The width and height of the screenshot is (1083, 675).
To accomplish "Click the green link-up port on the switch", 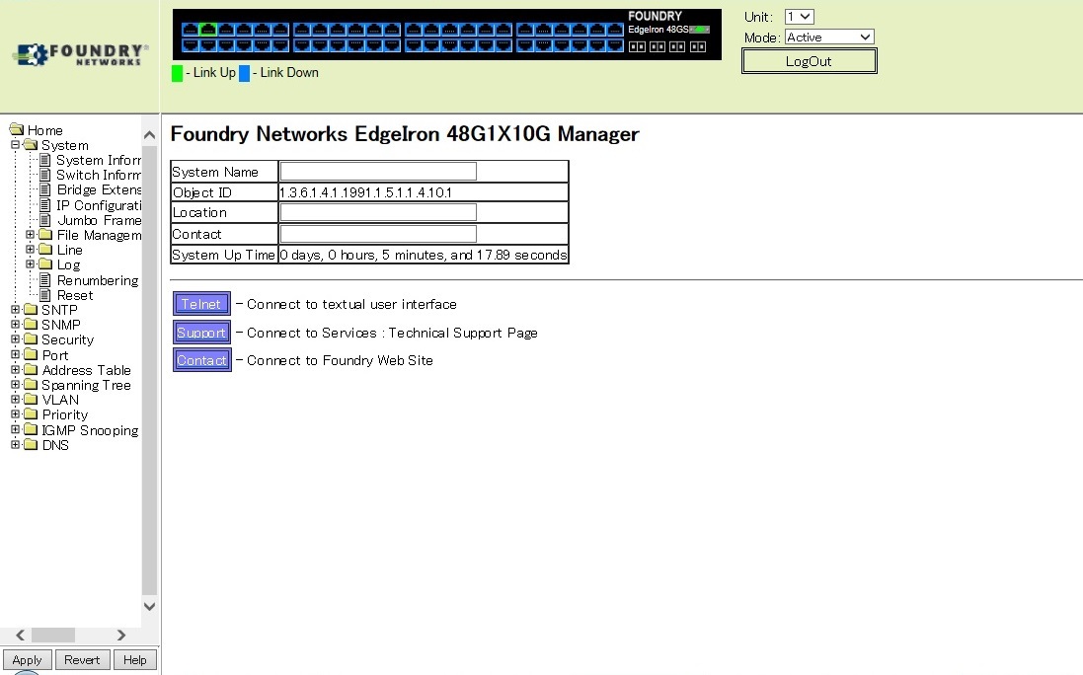I will pyautogui.click(x=208, y=29).
